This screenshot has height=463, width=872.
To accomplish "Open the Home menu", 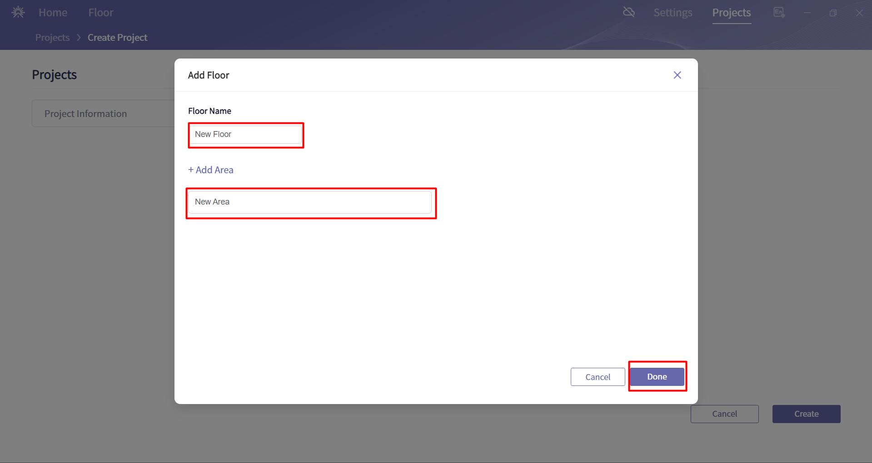I will point(53,13).
